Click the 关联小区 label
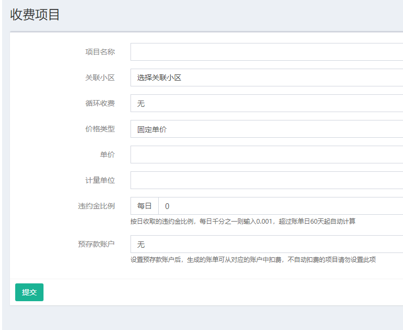Image resolution: width=403 pixels, height=330 pixels. [100, 78]
